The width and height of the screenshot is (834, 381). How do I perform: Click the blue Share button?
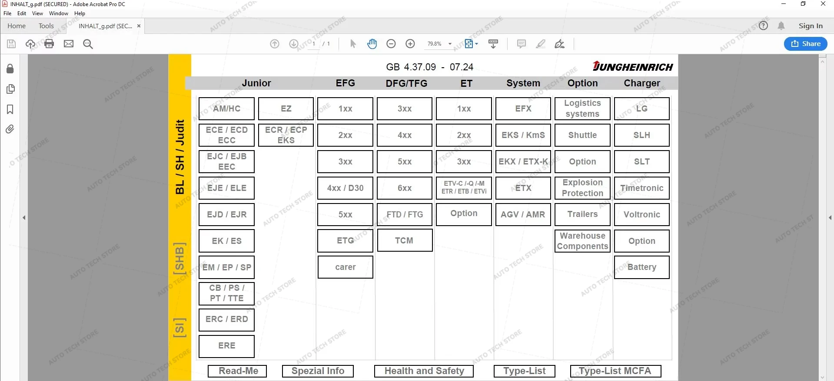[805, 44]
